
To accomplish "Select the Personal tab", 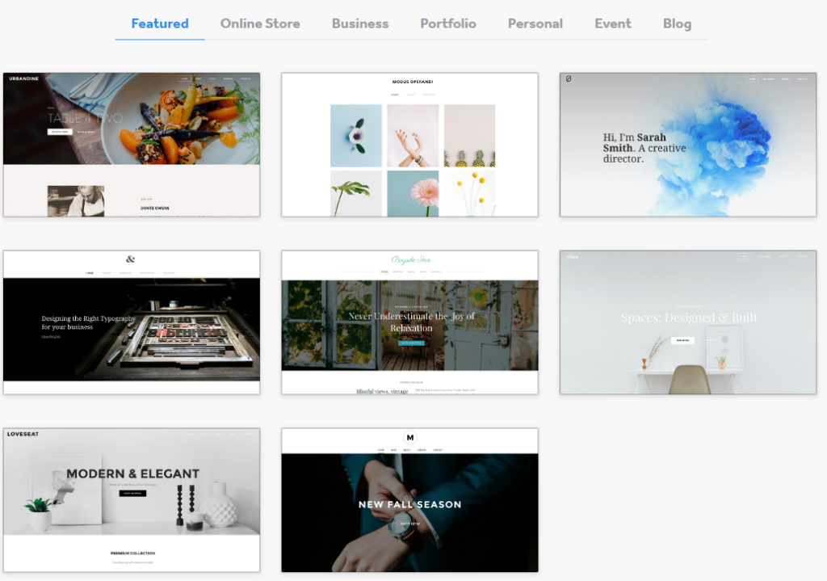I will (x=535, y=23).
